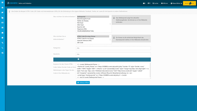Click lightbulb icon beside iframe description
This screenshot has height=111, width=197.
click(114, 38)
